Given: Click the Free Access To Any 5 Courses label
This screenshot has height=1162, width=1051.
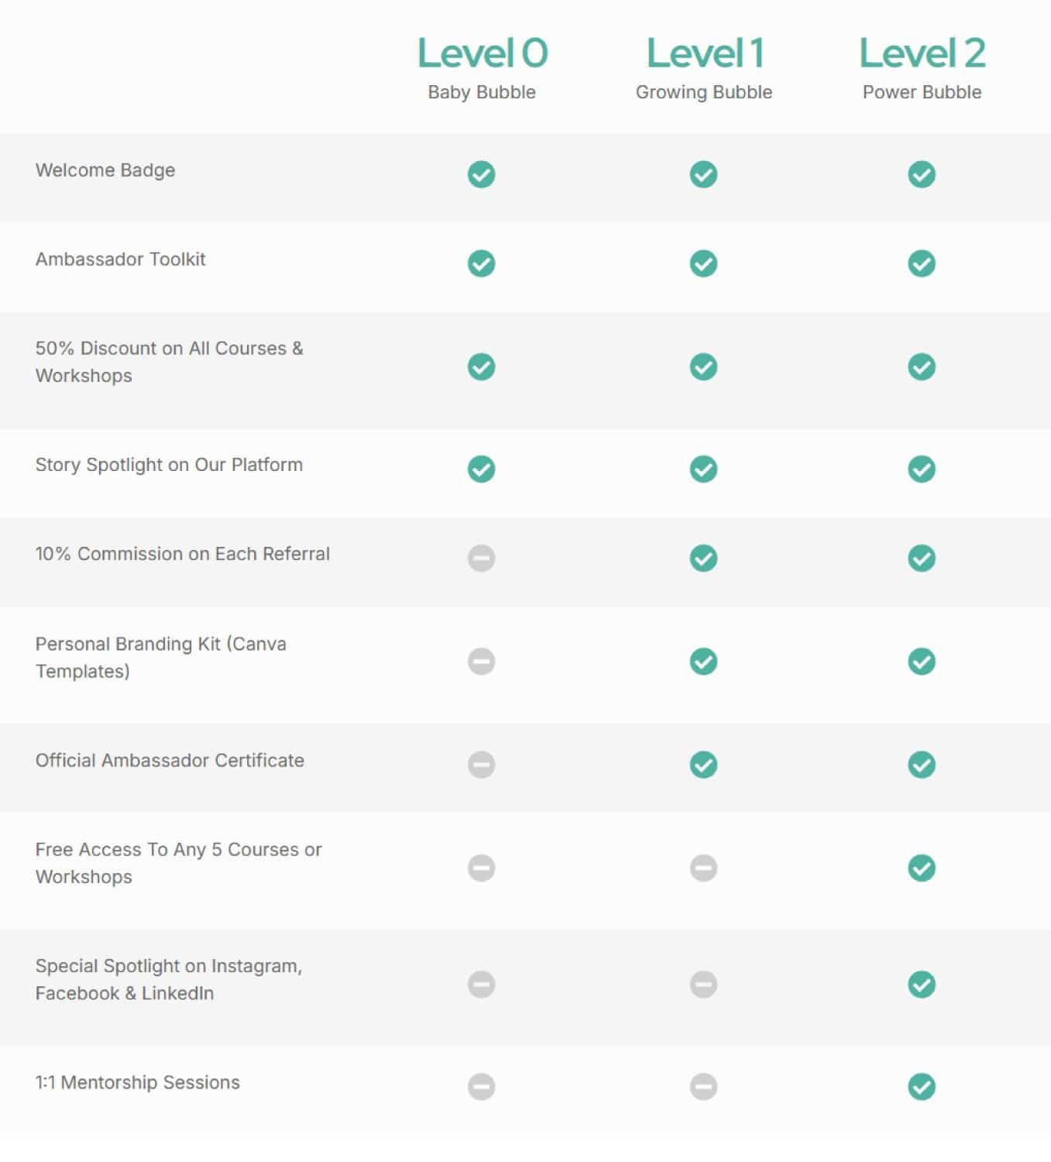Looking at the screenshot, I should pos(178,863).
